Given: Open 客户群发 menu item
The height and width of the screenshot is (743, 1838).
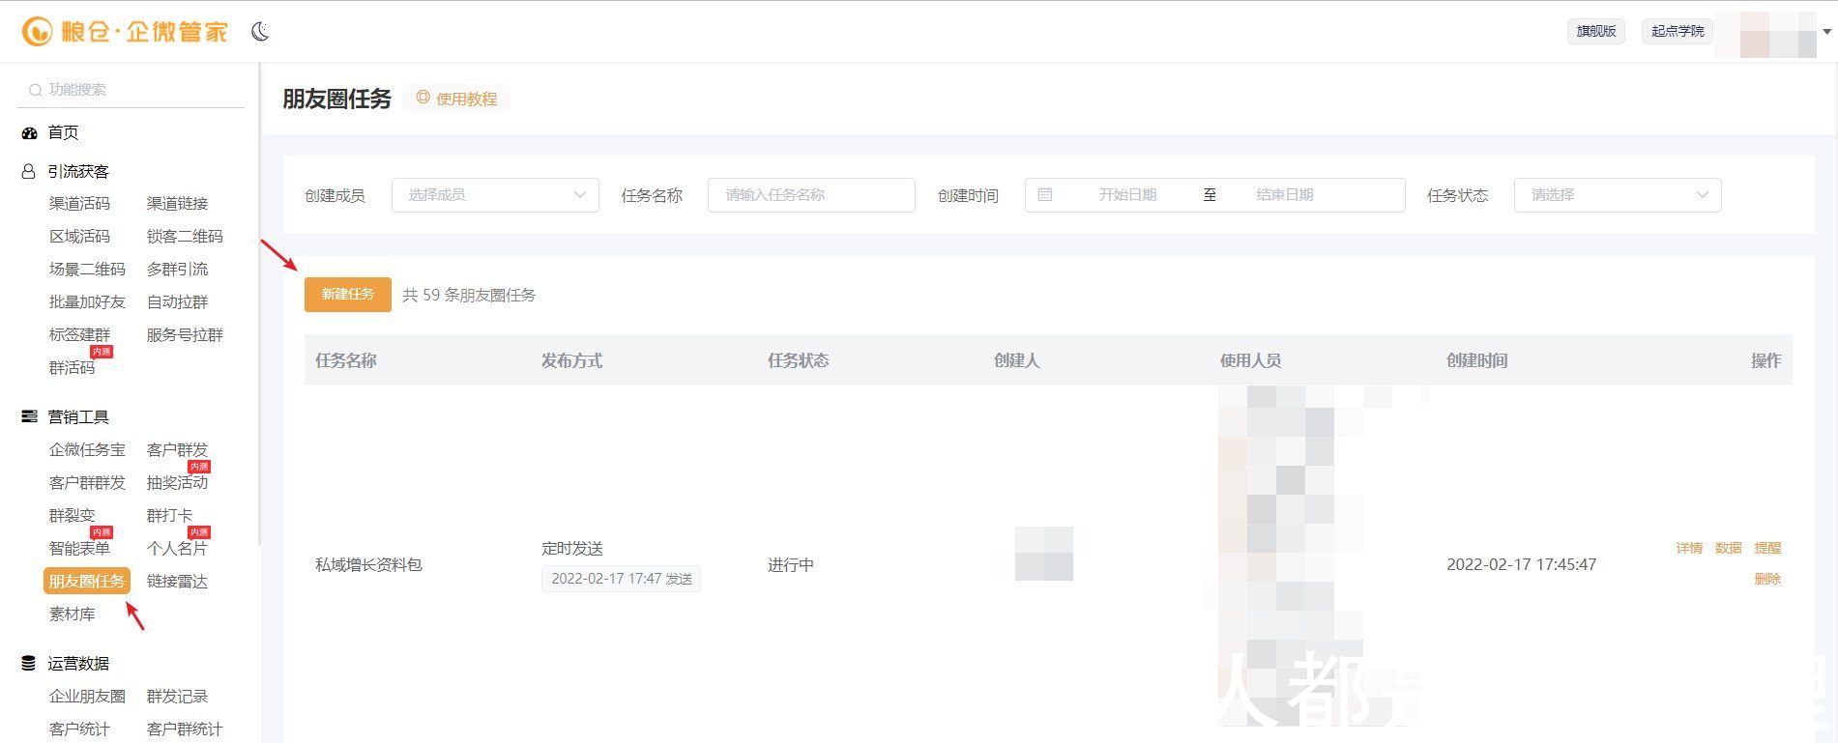Looking at the screenshot, I should [177, 450].
